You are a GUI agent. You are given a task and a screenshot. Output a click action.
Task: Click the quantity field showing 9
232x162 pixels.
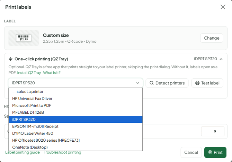click(213, 131)
